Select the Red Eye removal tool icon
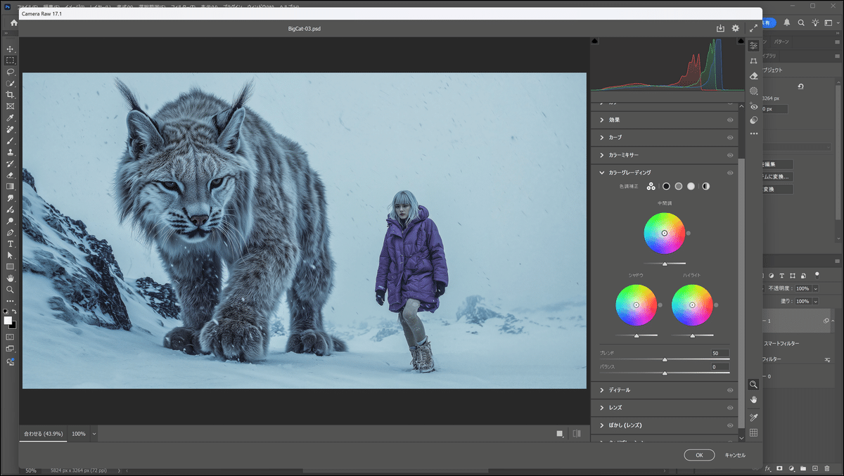844x476 pixels. [x=753, y=107]
